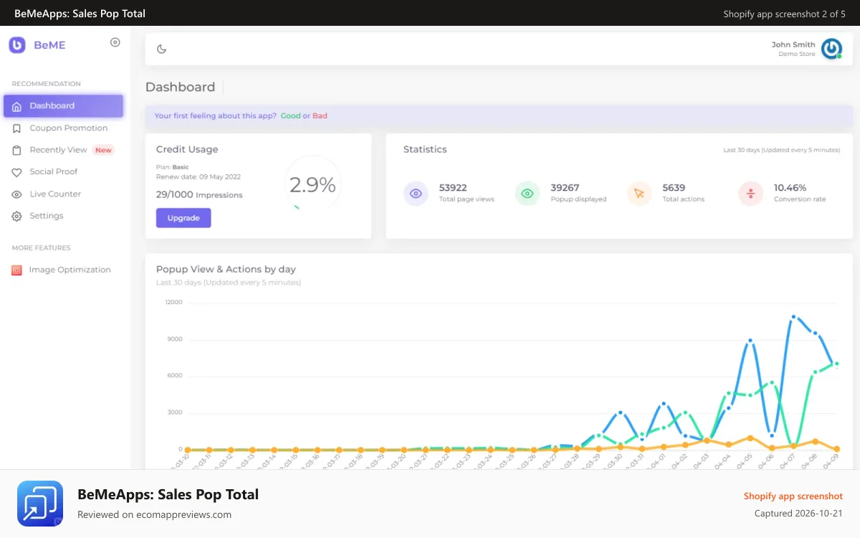860x538 pixels.
Task: Answer Bad to feedback prompt
Action: [320, 115]
